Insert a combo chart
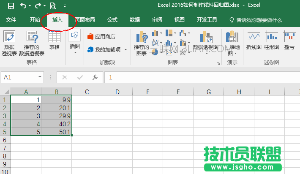This screenshot has width=300, height=174. point(183,43)
